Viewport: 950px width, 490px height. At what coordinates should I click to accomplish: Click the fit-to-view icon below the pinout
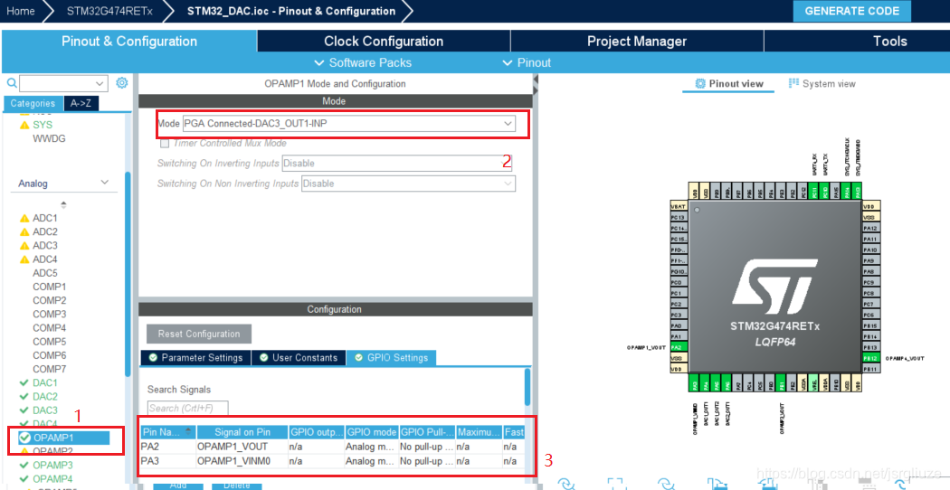coord(616,484)
